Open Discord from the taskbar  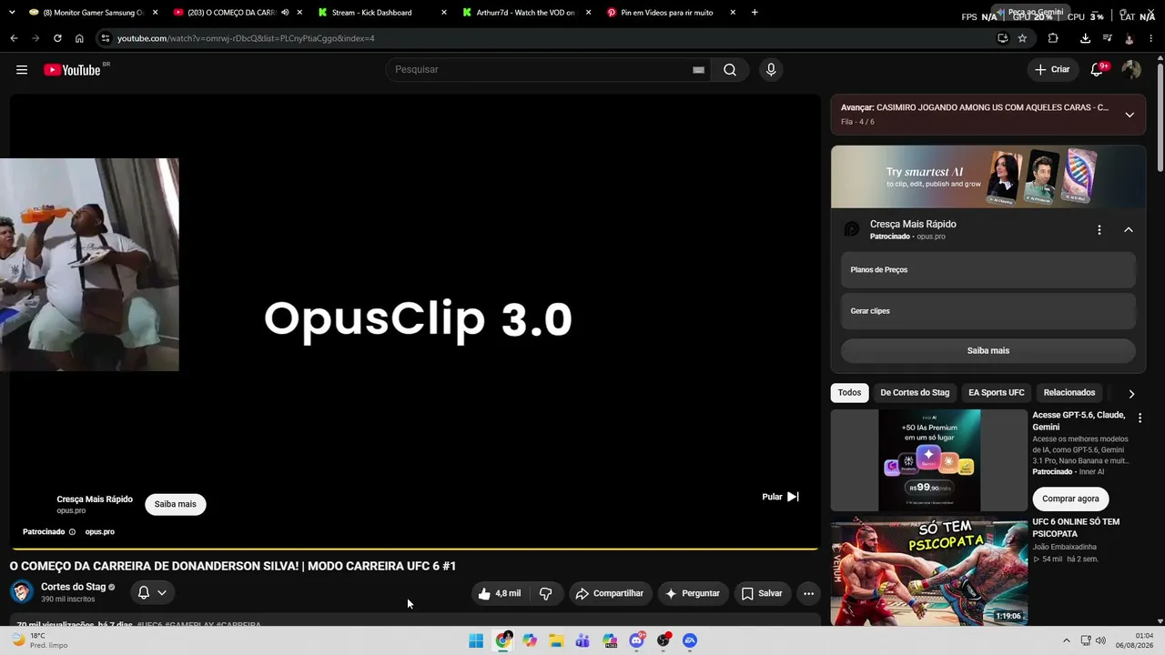pos(637,640)
